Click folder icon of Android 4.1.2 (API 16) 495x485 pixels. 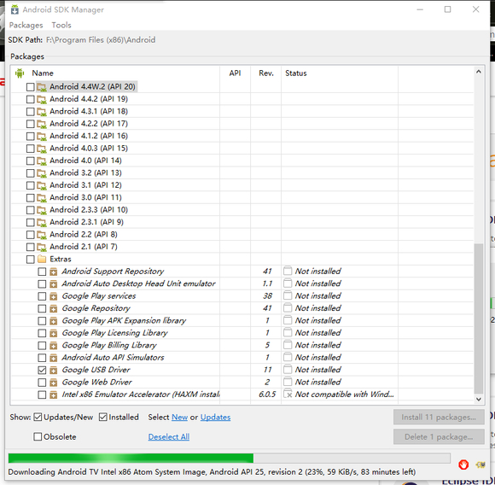pyautogui.click(x=41, y=136)
